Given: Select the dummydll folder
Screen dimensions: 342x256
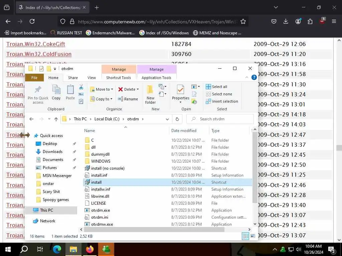Looking at the screenshot, I should (100, 154).
